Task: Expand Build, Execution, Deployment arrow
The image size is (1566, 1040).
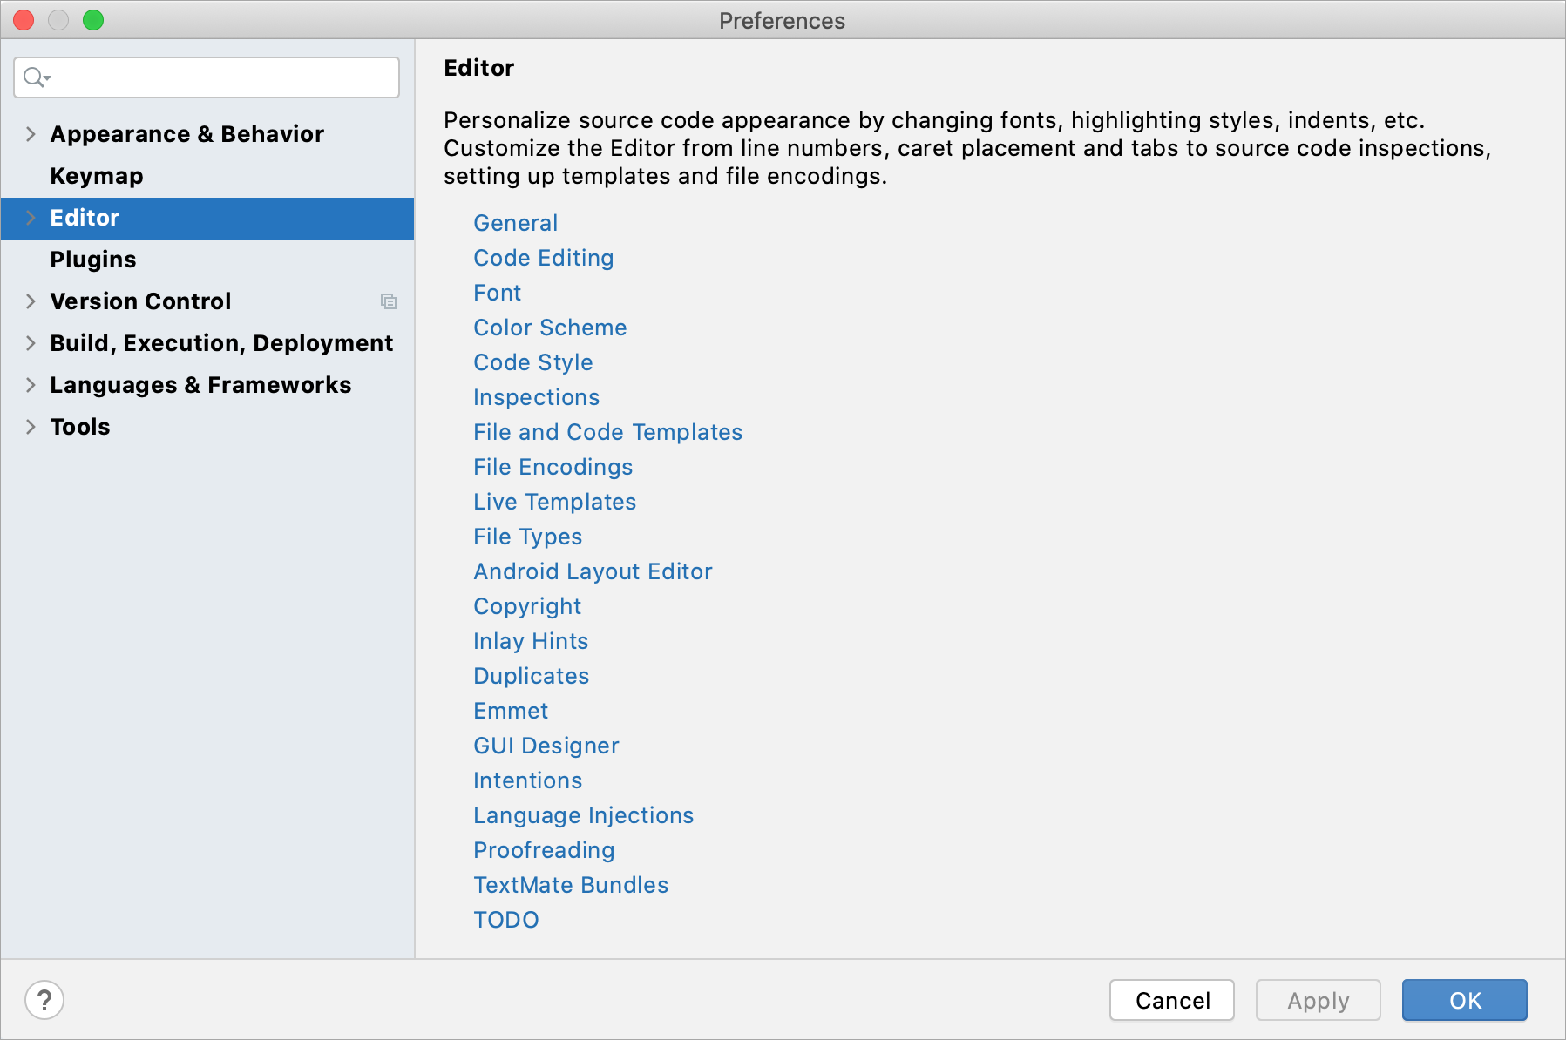Action: [31, 343]
